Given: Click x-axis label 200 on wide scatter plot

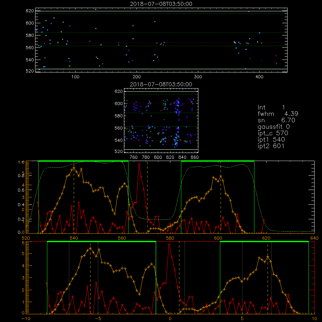Looking at the screenshot, I should point(137,77).
